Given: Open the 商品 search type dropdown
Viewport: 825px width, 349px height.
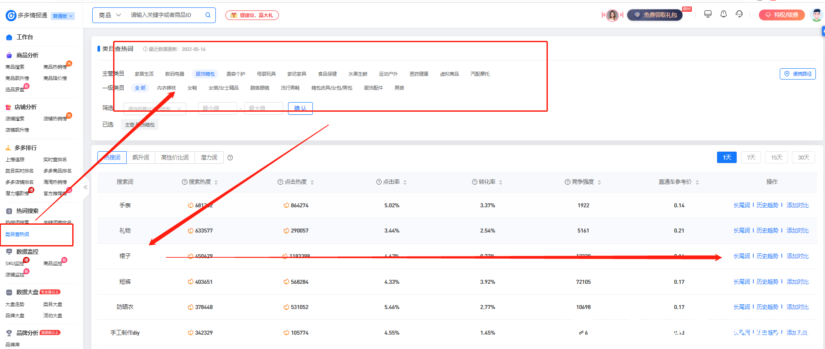Looking at the screenshot, I should 110,15.
